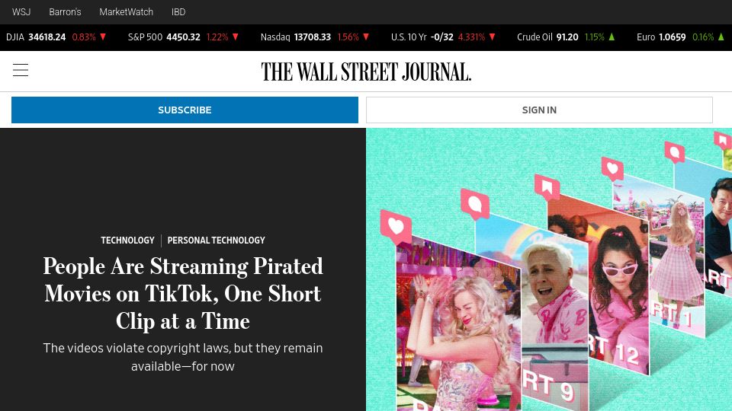Click the Nasdaq 1.56% change value
Viewport: 732px width, 411px height.
tap(348, 37)
